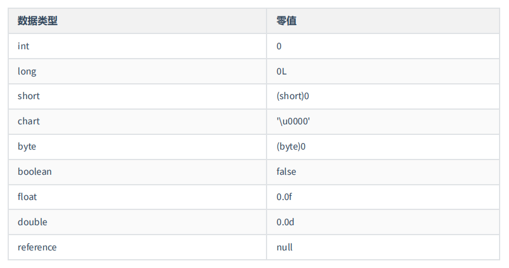509x268 pixels.
Task: Select the reference data type cell
Action: 137,247
